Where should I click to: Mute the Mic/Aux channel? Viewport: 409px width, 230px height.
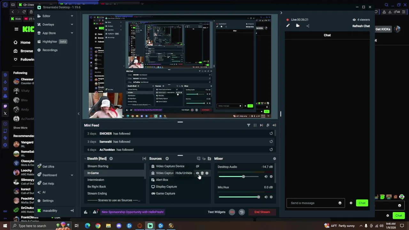pyautogui.click(x=266, y=197)
